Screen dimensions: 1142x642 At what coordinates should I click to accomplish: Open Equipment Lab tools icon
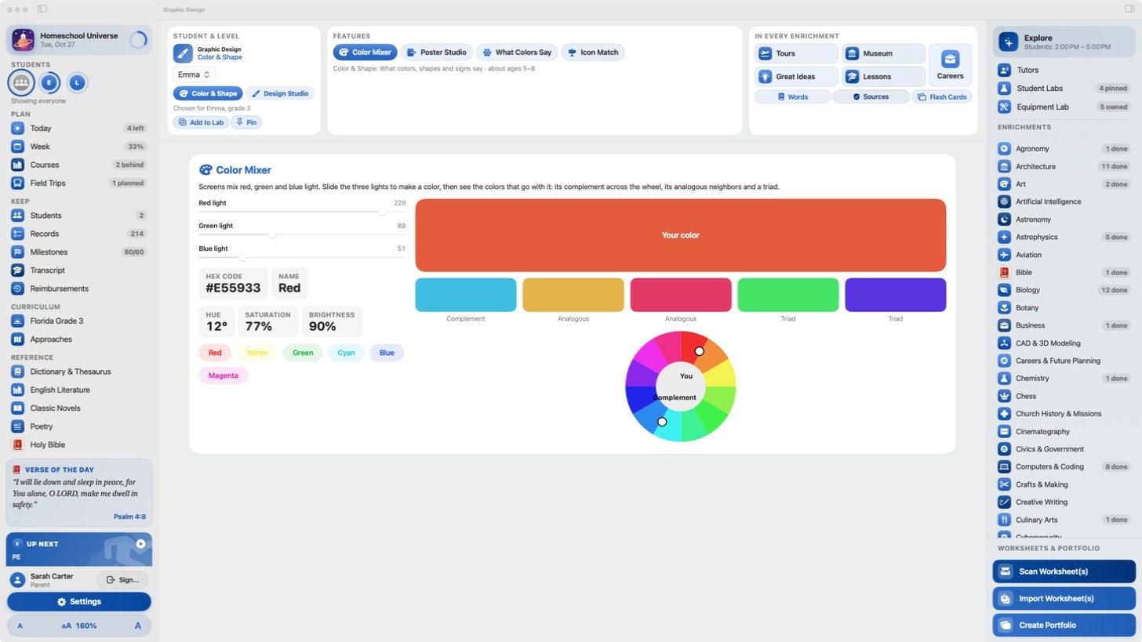tap(1004, 107)
